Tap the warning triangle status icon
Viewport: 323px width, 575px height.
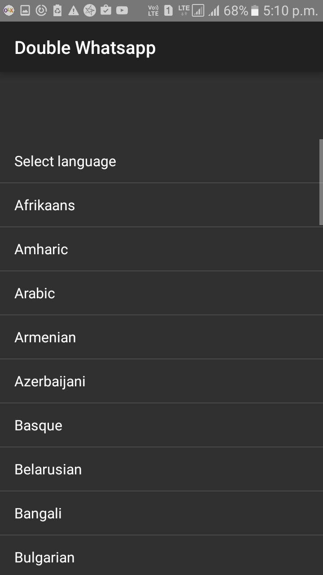tap(74, 10)
